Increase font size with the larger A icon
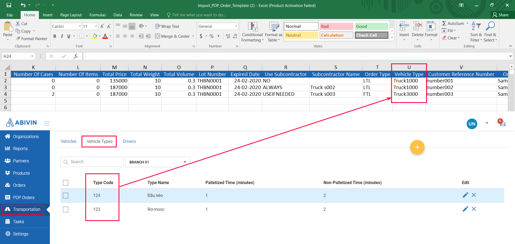This screenshot has height=244, width=515. click(102, 26)
